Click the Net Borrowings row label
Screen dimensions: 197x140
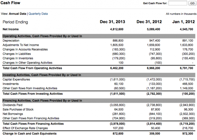point(13,114)
